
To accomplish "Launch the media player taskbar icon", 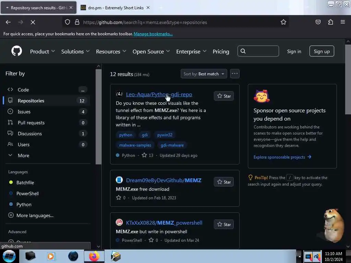I will click(51, 256).
